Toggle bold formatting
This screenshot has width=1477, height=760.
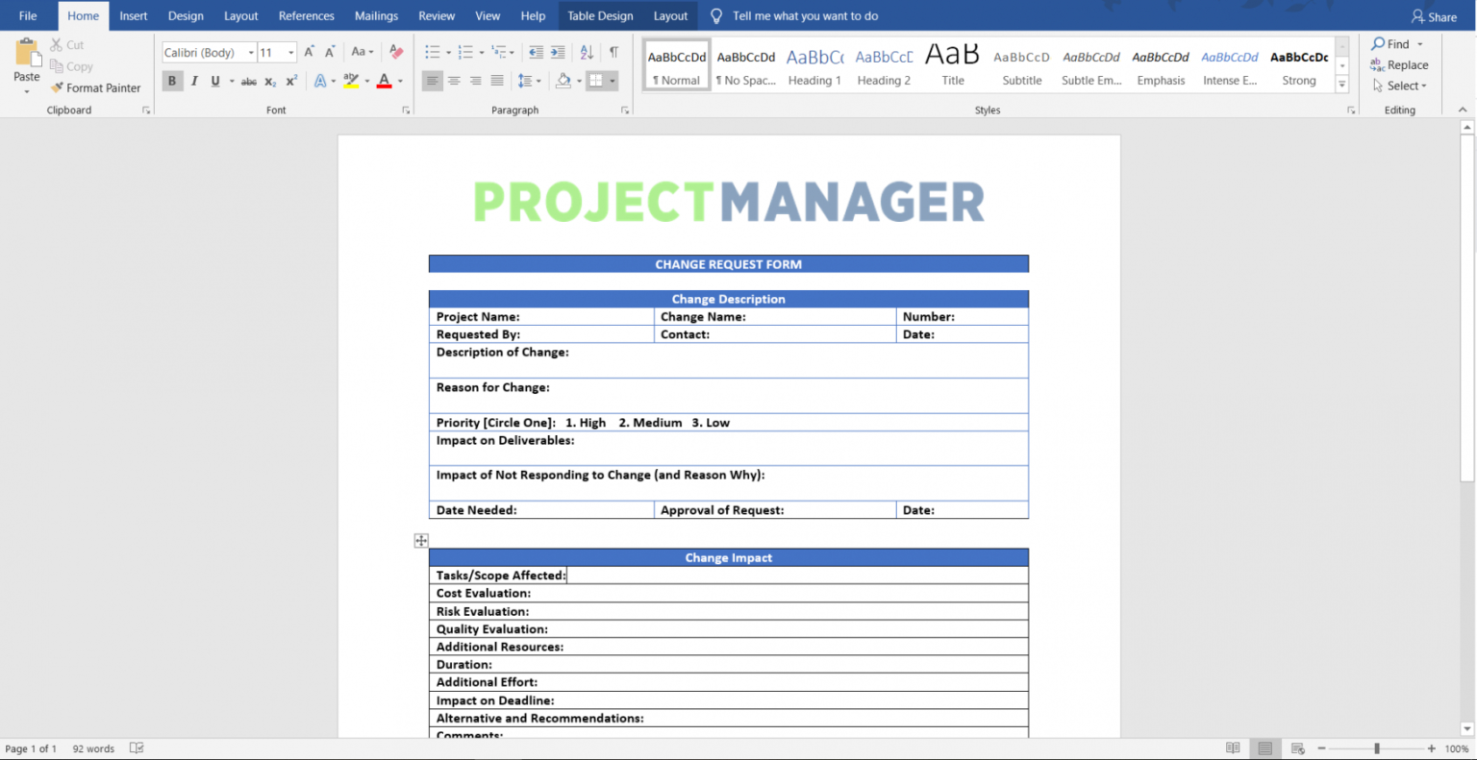[171, 81]
